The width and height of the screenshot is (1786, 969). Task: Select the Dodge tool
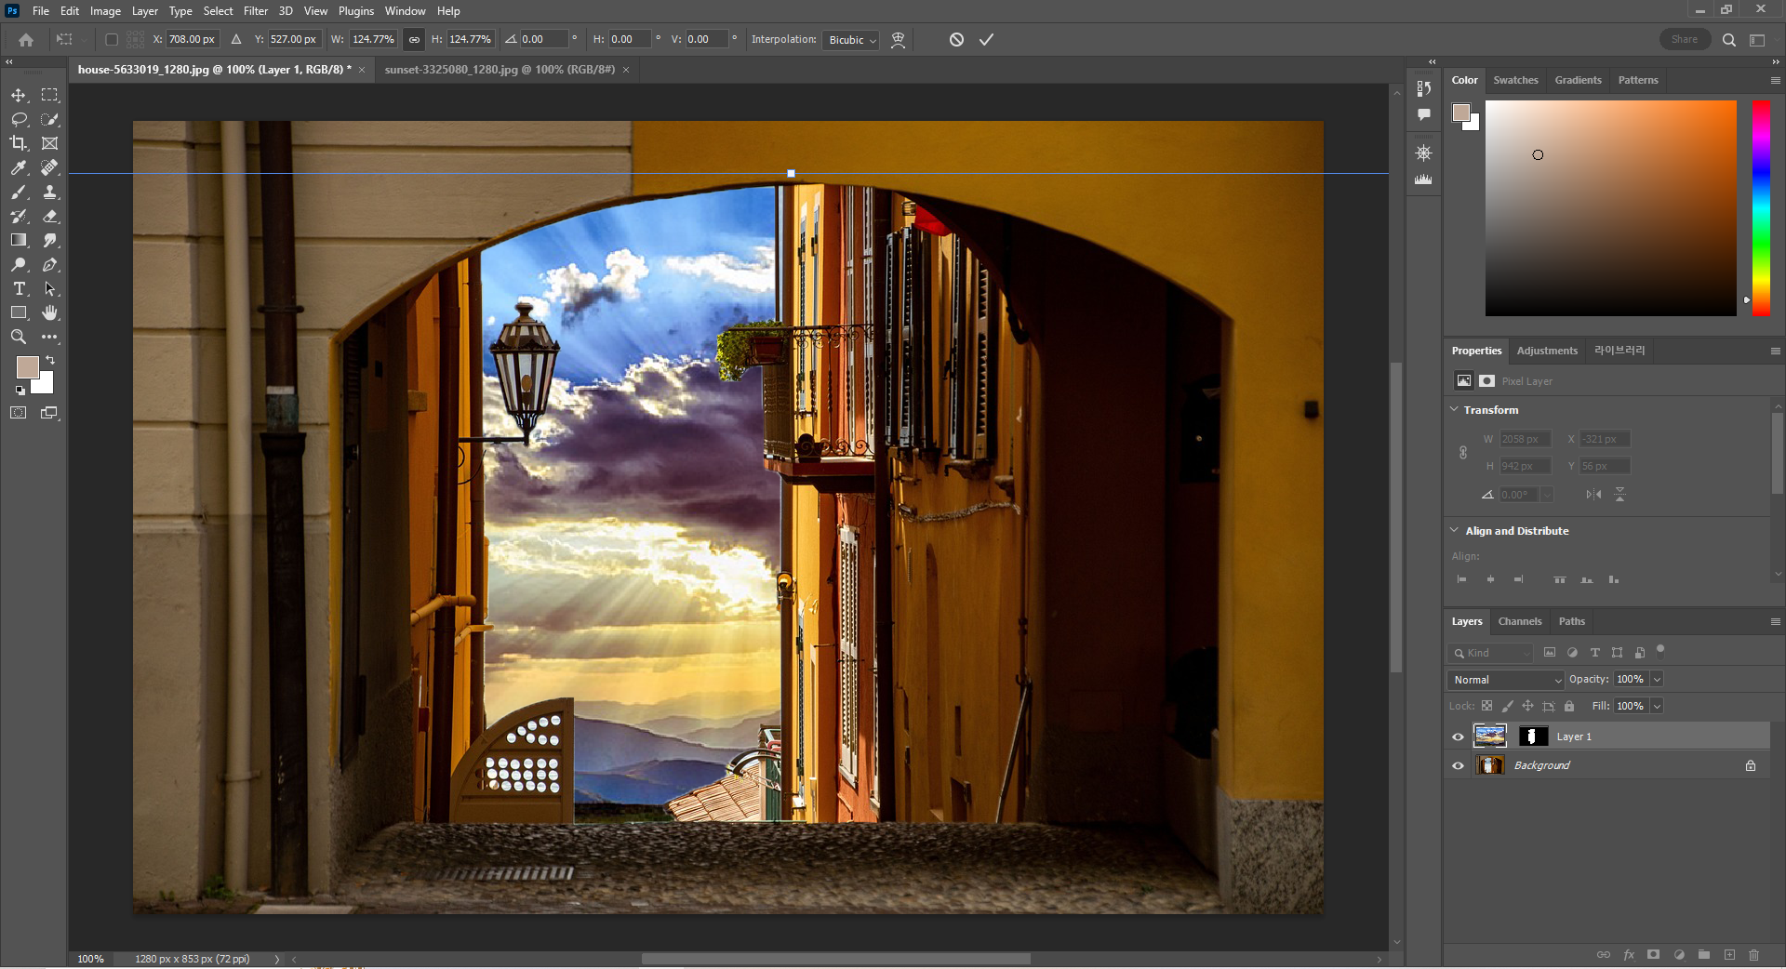coord(19,264)
